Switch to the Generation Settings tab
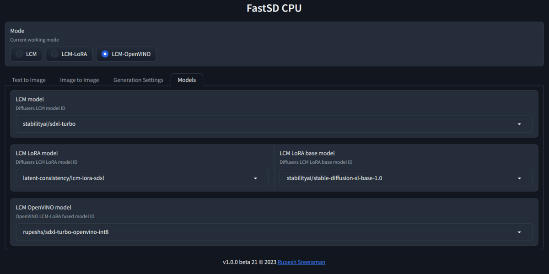The width and height of the screenshot is (549, 274). click(x=138, y=80)
